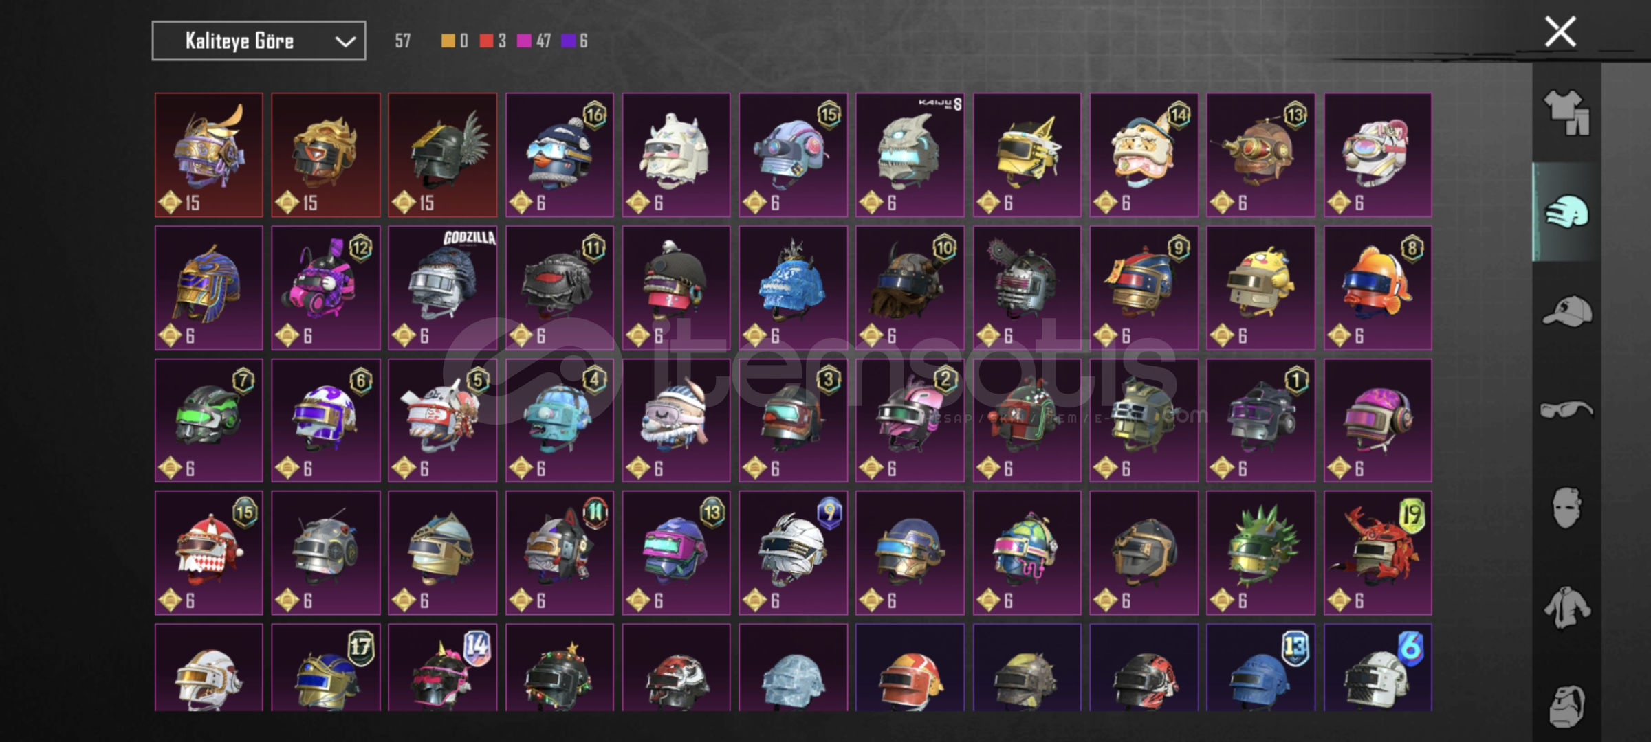Select the red crab helmet with badge 19
The image size is (1651, 742).
tap(1378, 553)
